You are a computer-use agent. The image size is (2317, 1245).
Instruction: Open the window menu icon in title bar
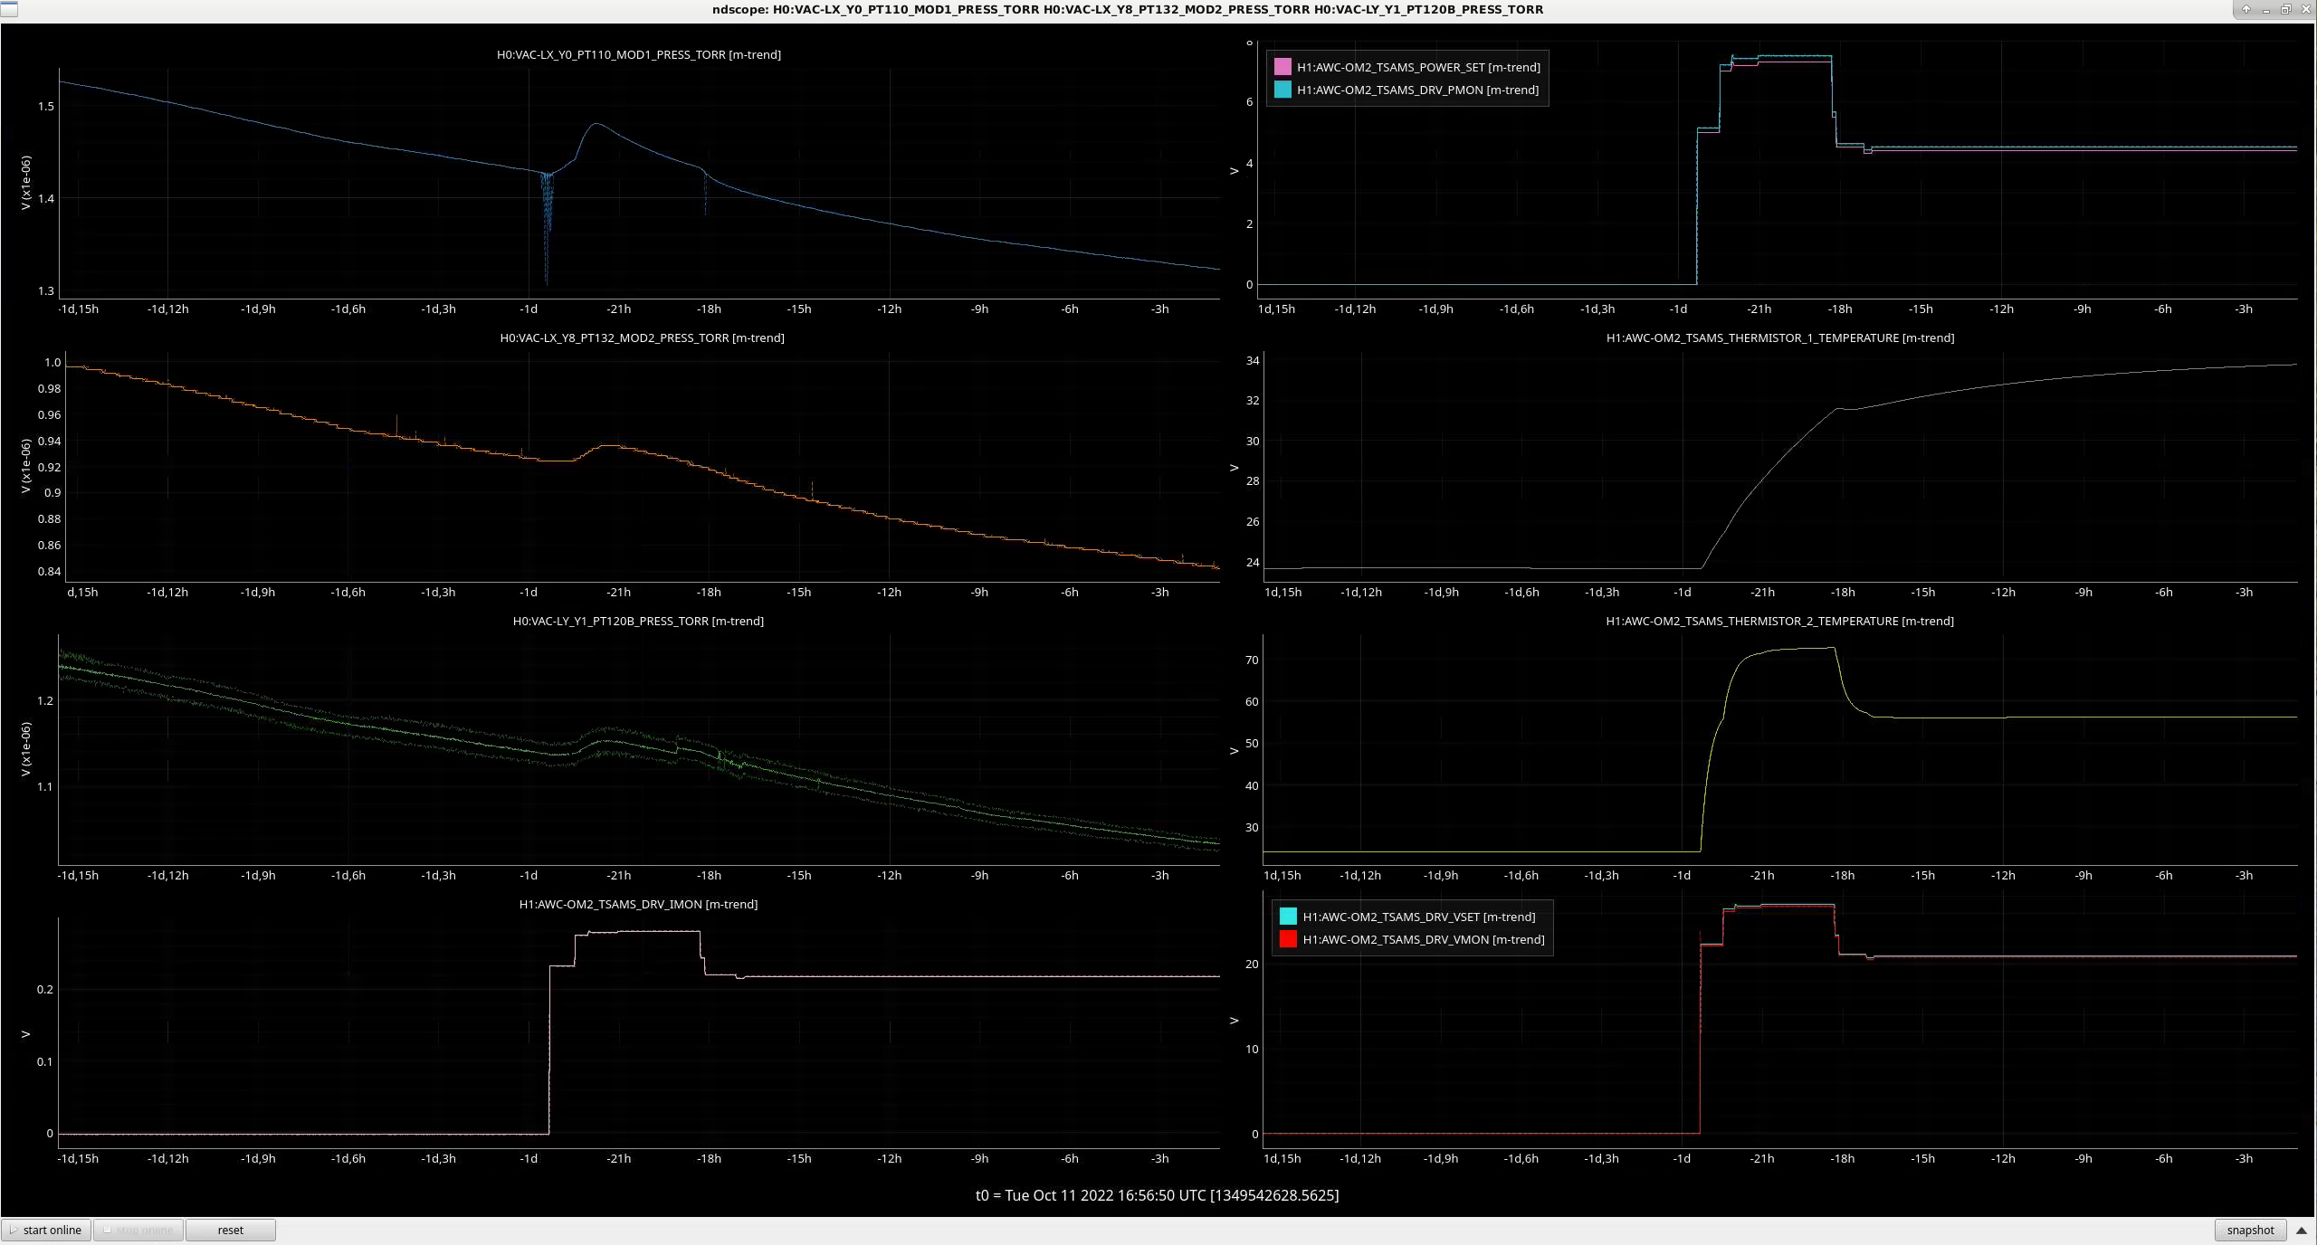coord(9,9)
